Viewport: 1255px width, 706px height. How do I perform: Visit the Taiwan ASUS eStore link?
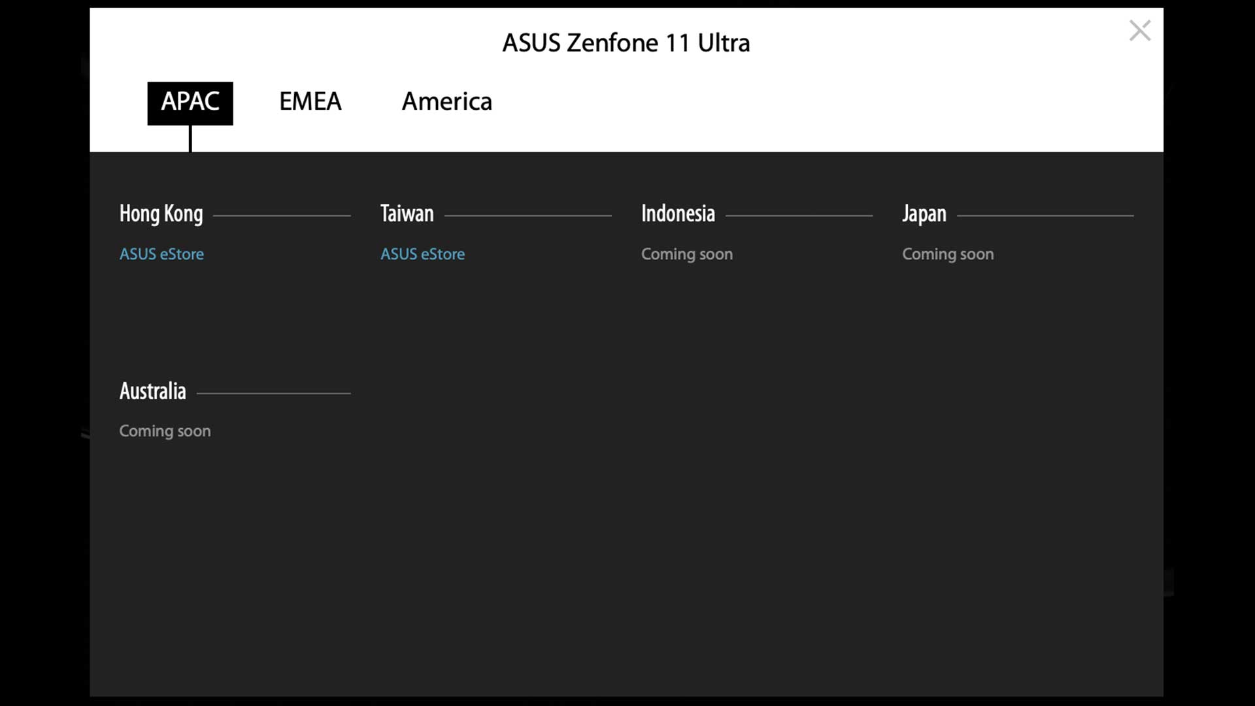click(422, 254)
